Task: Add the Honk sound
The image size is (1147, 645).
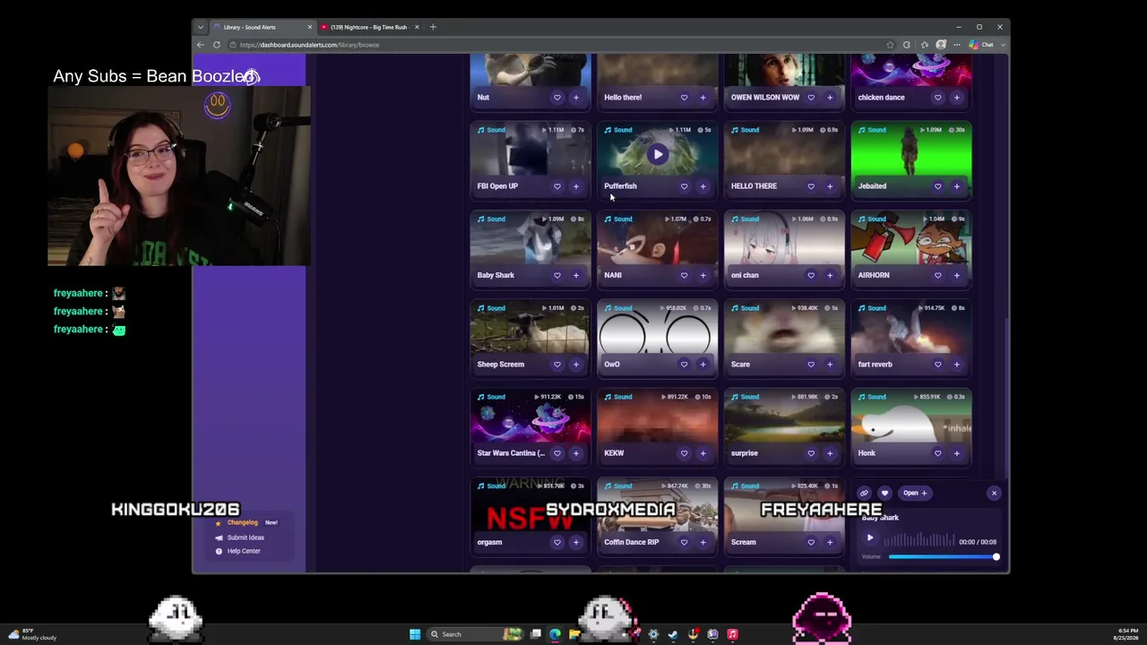Action: coord(957,453)
